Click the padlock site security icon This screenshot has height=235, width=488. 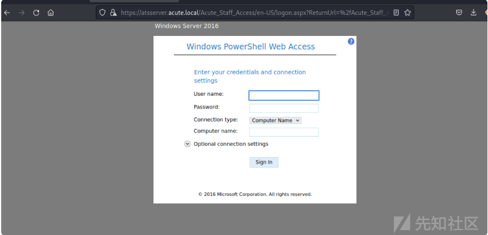click(x=113, y=13)
